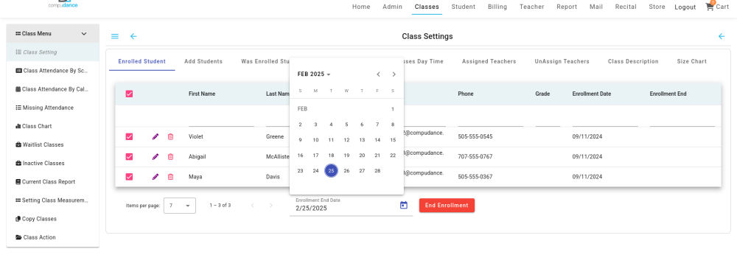Open Copy Classes in sidebar

pos(52,219)
